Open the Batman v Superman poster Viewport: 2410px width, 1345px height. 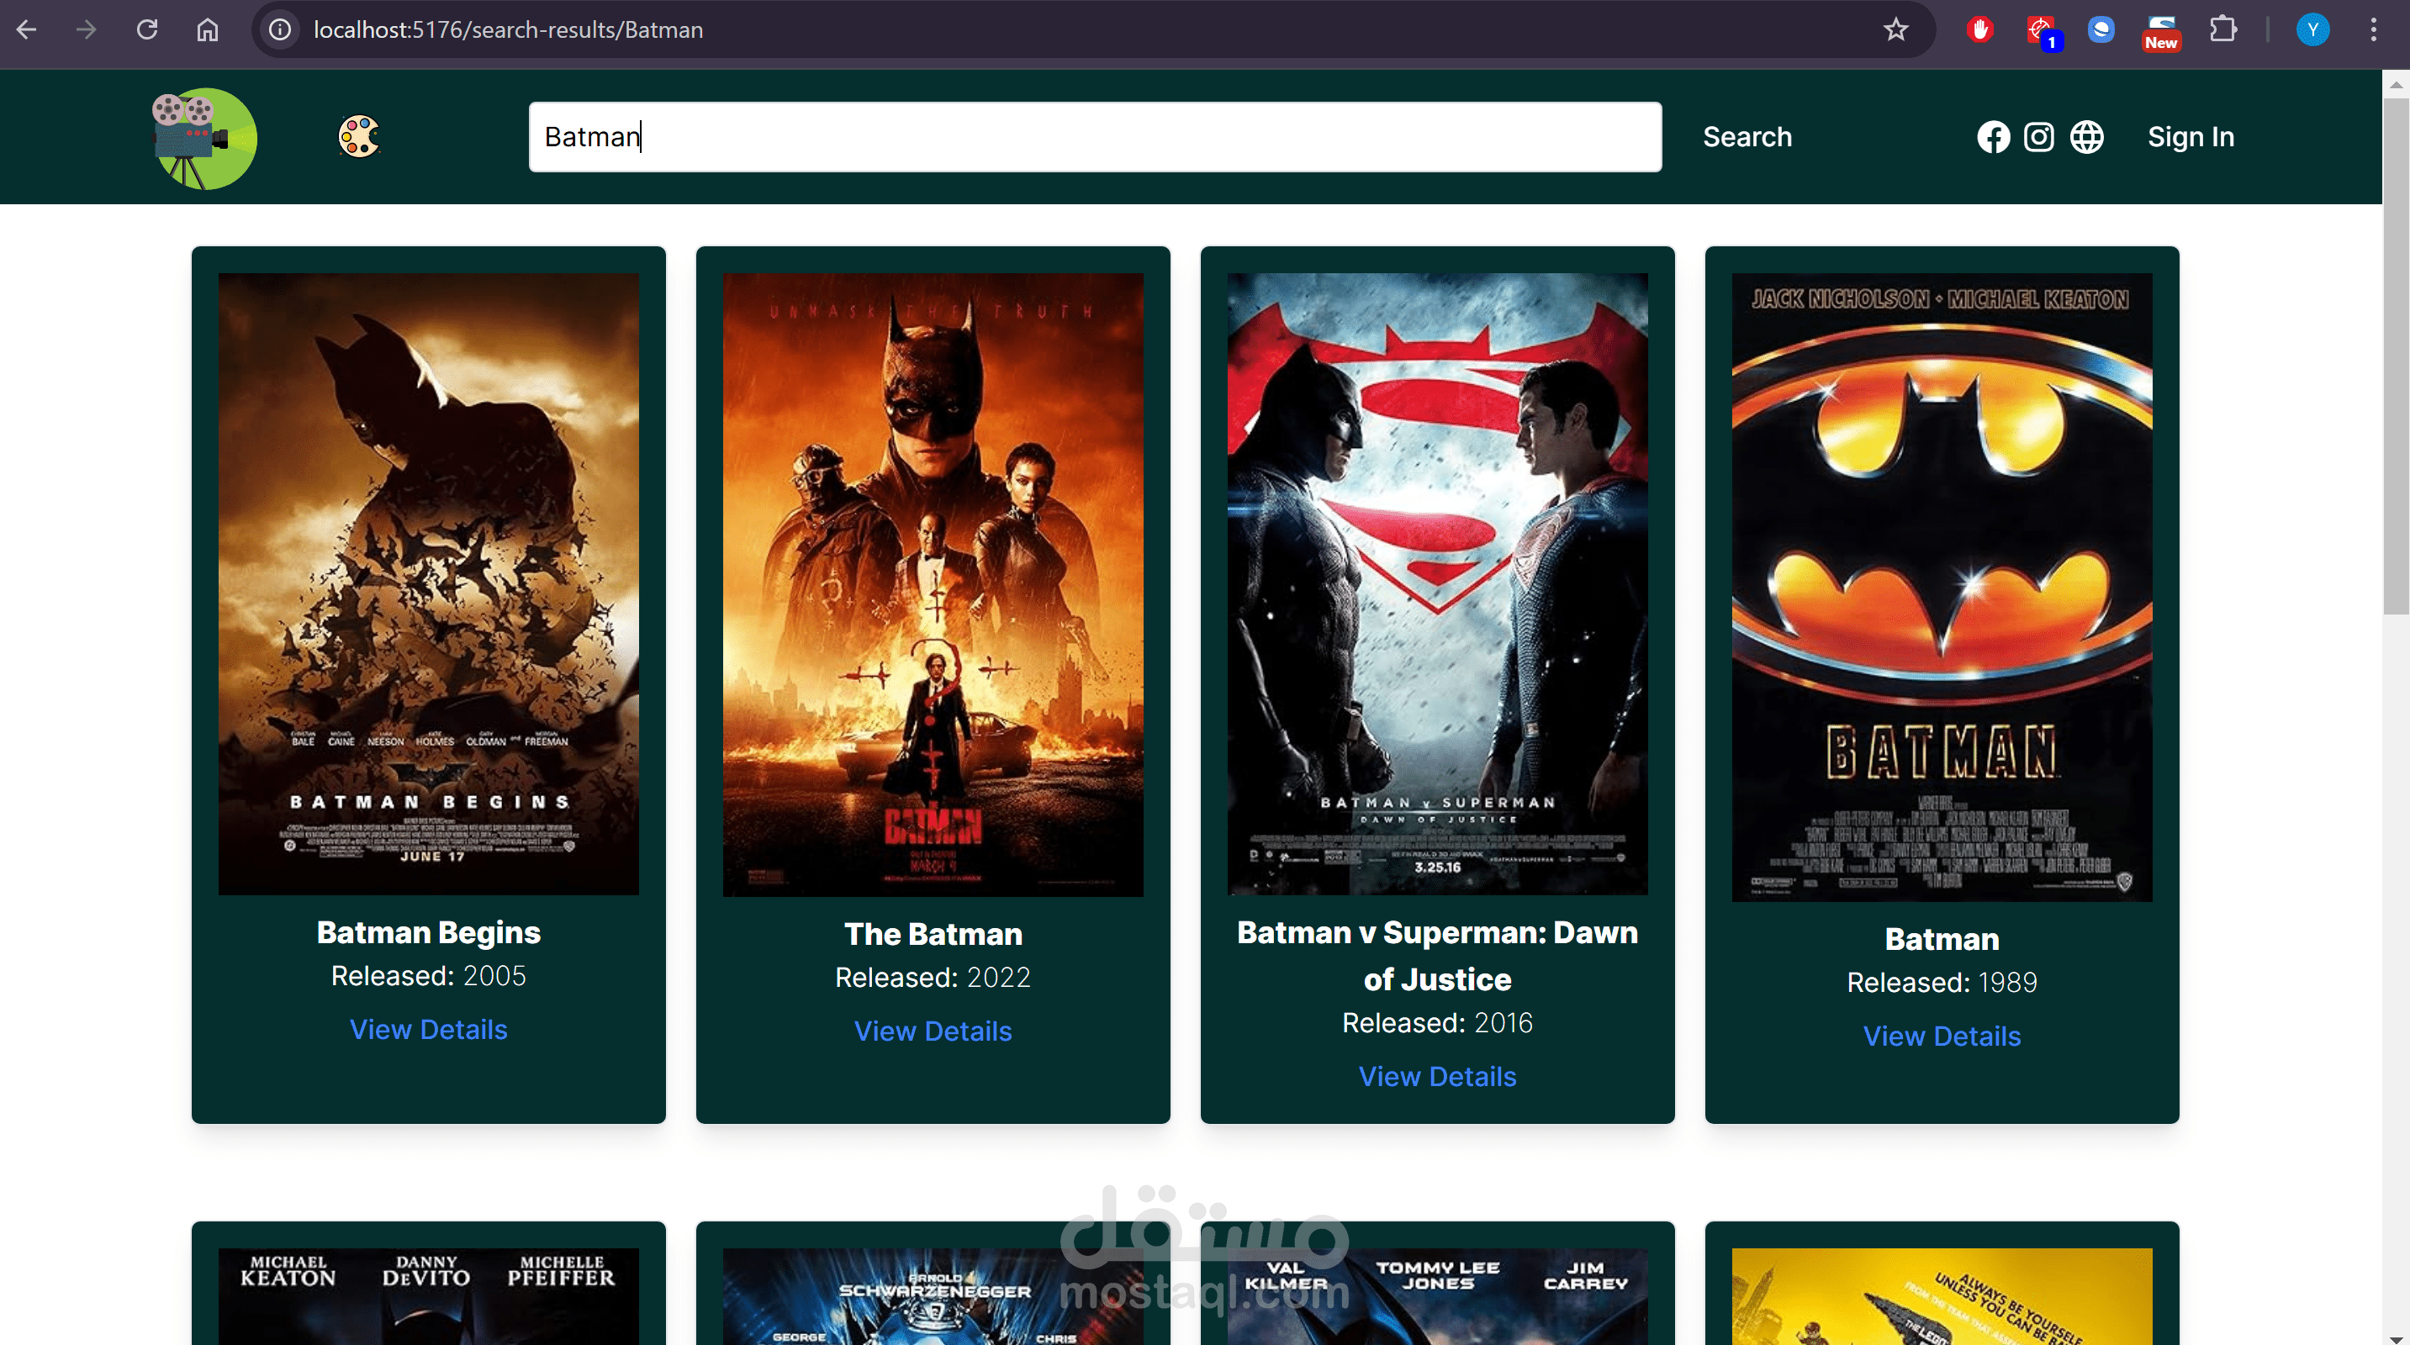(1437, 580)
